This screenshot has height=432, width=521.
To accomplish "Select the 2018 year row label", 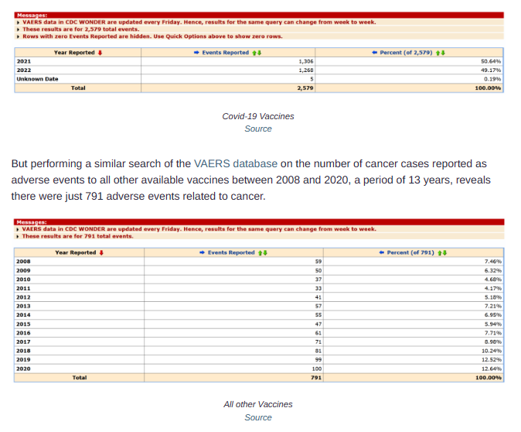I will click(x=23, y=351).
